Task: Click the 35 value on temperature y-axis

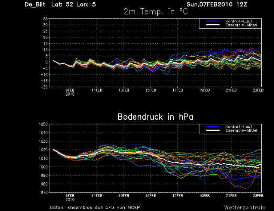Action: (x=45, y=18)
